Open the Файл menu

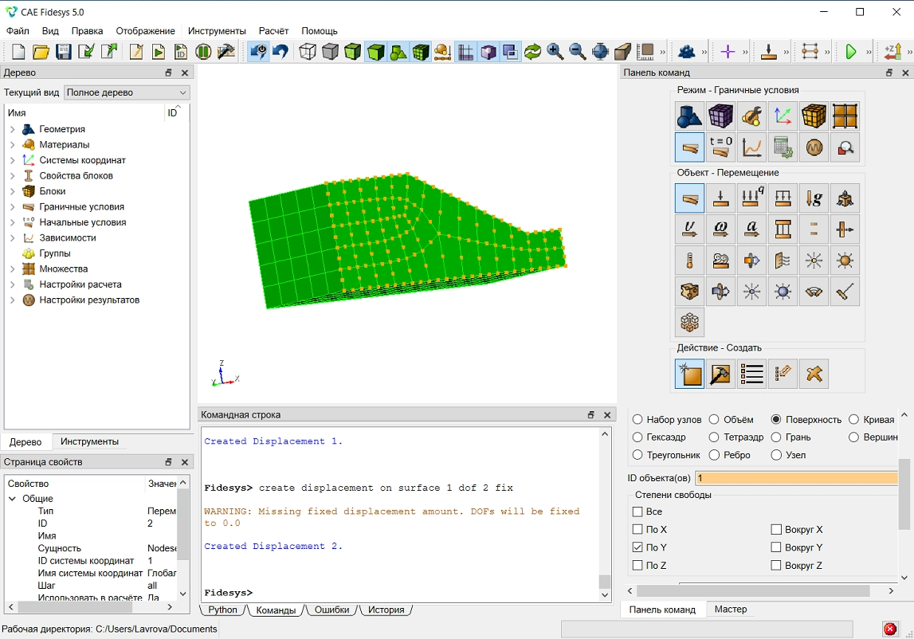[x=18, y=31]
